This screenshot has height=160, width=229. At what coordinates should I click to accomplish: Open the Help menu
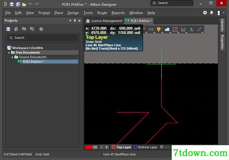[151, 13]
